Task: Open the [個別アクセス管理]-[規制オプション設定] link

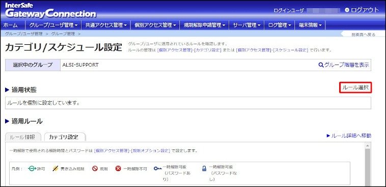Action: point(132,150)
